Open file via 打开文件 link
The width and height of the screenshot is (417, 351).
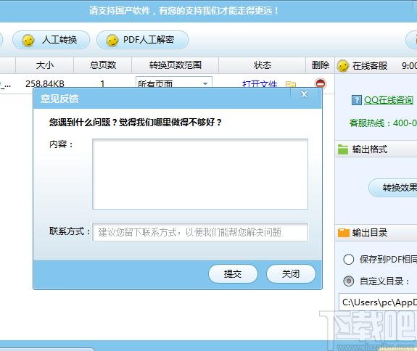[x=260, y=84]
